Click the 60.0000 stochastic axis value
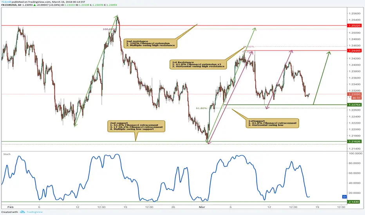The image size is (365, 215). click(x=355, y=173)
